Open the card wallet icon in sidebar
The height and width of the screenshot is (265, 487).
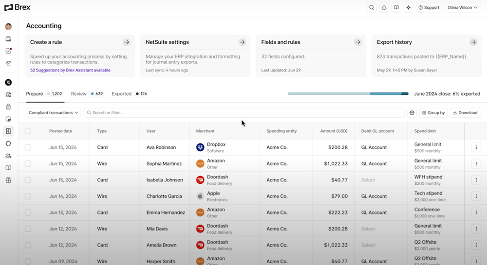point(8,39)
